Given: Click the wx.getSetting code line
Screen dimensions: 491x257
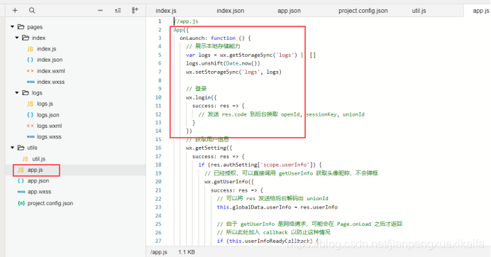Looking at the screenshot, I should coord(209,148).
